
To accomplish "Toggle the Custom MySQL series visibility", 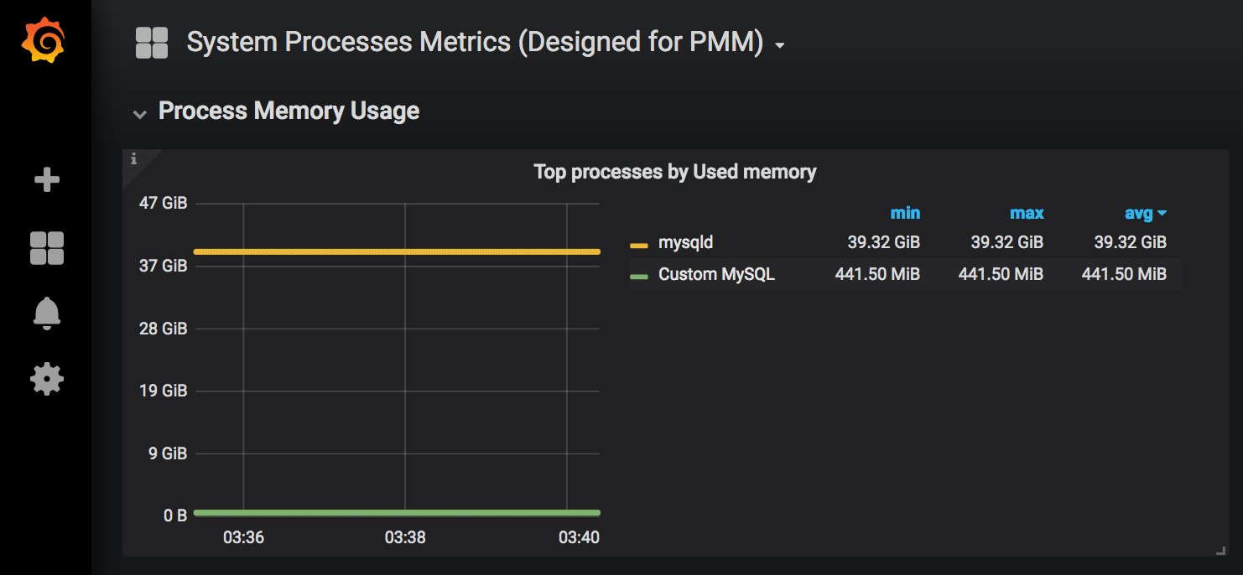I will [x=717, y=274].
